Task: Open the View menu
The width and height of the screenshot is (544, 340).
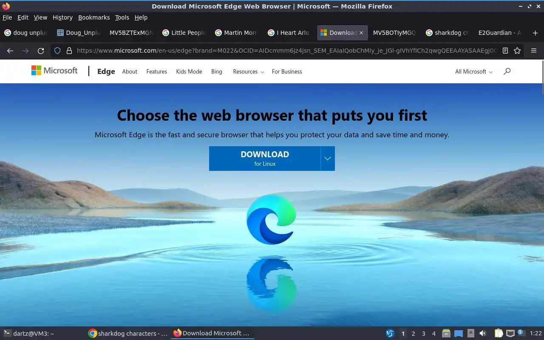Action: click(x=40, y=17)
